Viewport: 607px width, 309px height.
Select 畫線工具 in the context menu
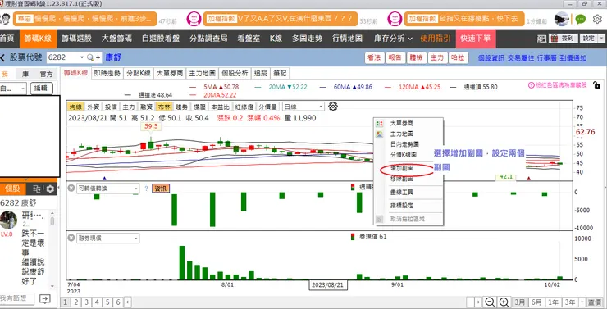402,193
